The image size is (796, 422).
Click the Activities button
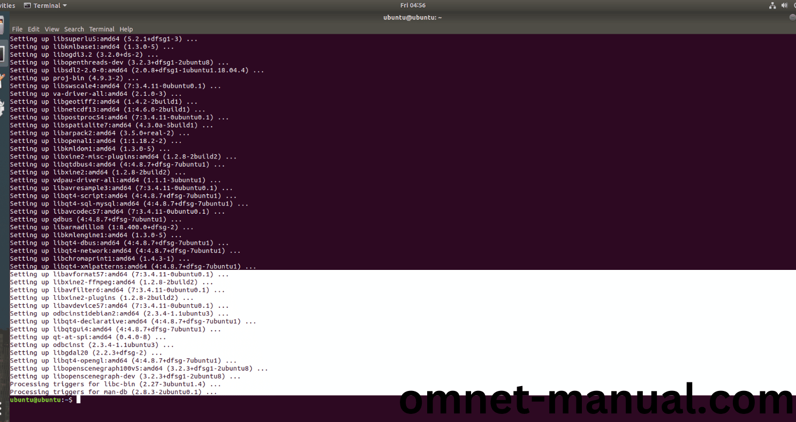7,5
